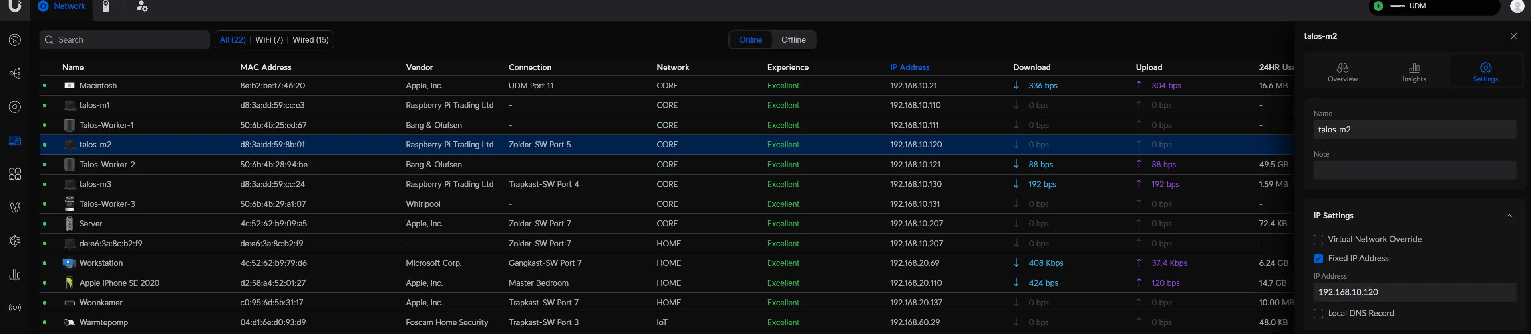The height and width of the screenshot is (334, 1531).
Task: Open the user management gear icon
Action: (142, 6)
